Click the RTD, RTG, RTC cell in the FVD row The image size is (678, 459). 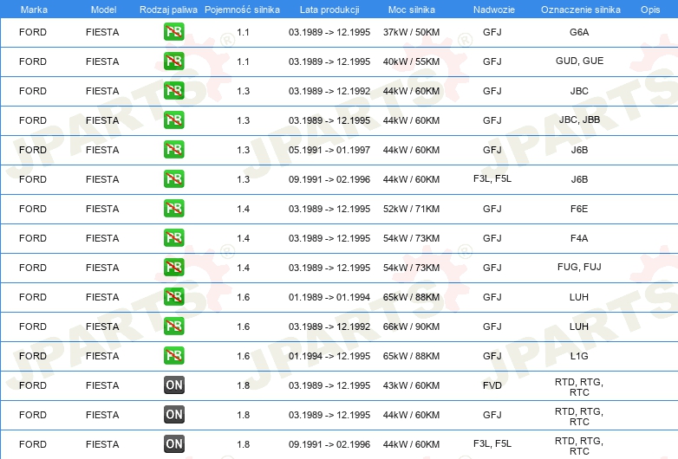coord(579,387)
